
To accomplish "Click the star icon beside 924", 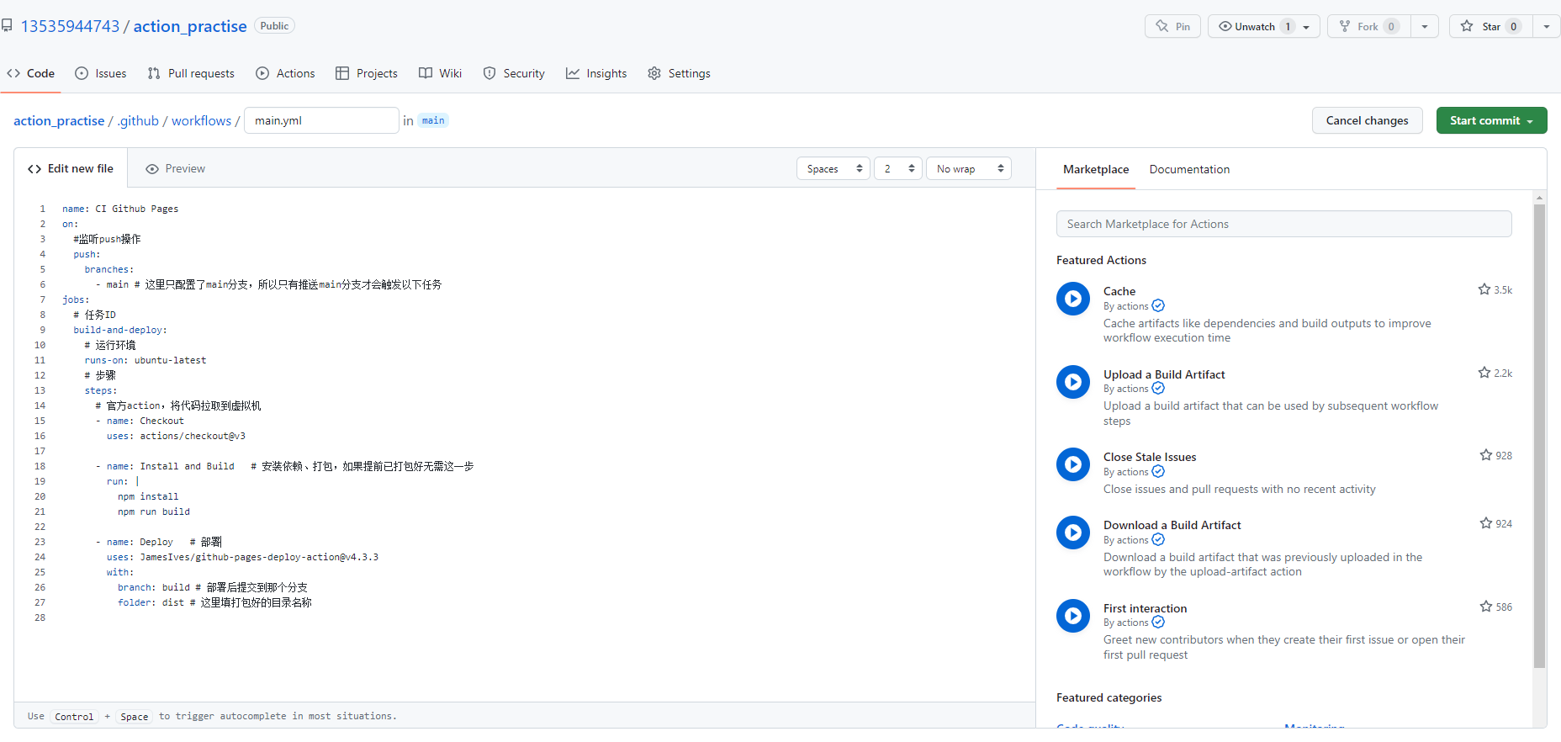I will [x=1486, y=523].
